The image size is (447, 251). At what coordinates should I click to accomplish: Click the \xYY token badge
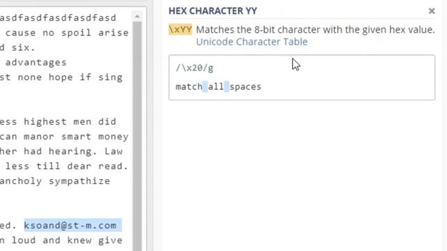point(180,29)
